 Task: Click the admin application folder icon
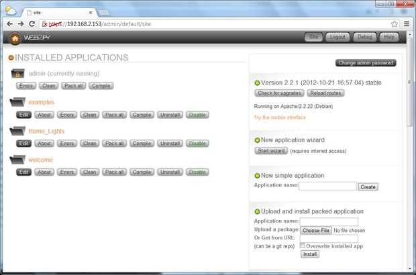click(x=17, y=74)
